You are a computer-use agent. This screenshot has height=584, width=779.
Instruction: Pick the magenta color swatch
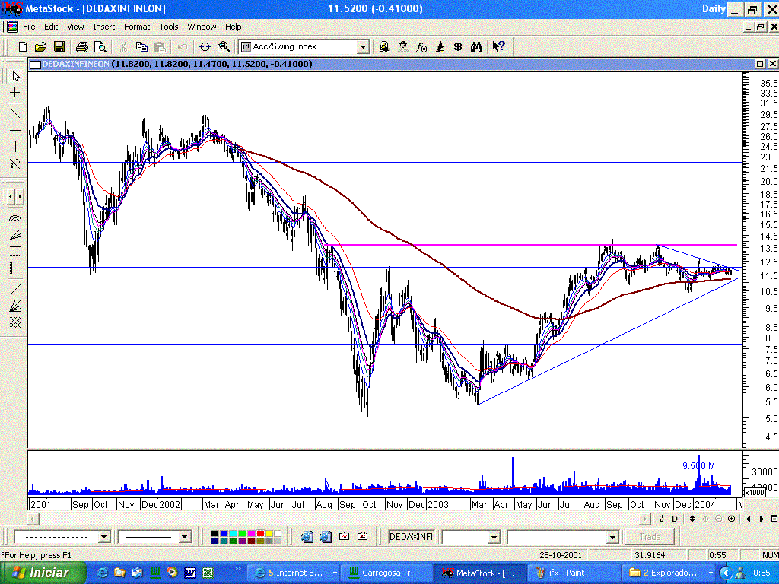(251, 534)
